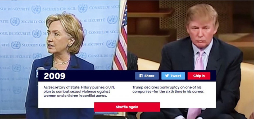Image resolution: width=254 pixels, height=119 pixels.
Task: Select the text about Trump's sixth bankruptcy
Action: [x=168, y=89]
